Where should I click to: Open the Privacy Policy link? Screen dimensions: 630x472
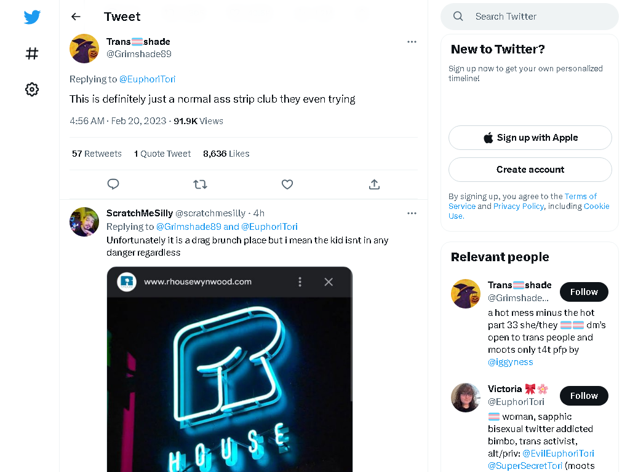coord(518,206)
